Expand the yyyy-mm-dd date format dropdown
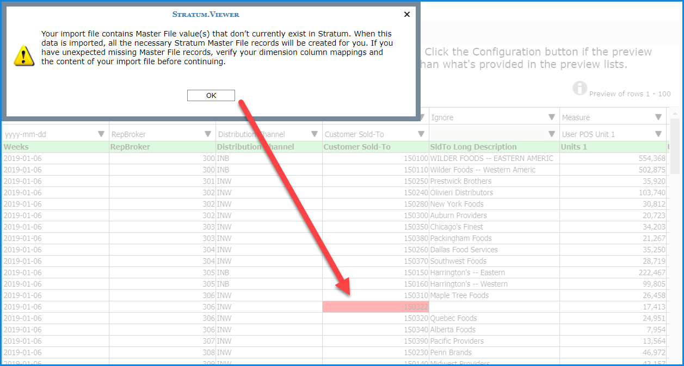This screenshot has width=684, height=366. [101, 134]
